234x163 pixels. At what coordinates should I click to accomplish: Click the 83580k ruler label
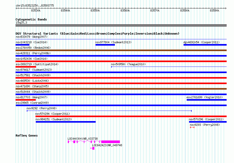[185, 10]
